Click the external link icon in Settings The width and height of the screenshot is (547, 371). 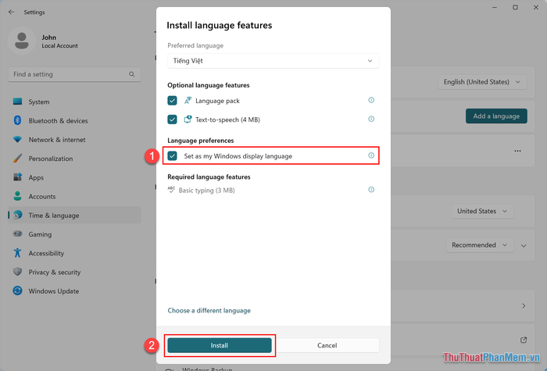[524, 340]
